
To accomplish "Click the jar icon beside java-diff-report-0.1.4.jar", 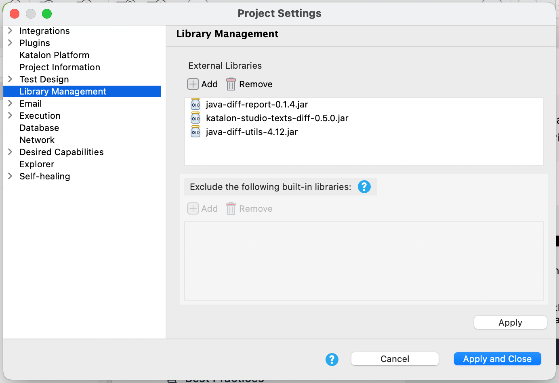I will click(x=195, y=104).
